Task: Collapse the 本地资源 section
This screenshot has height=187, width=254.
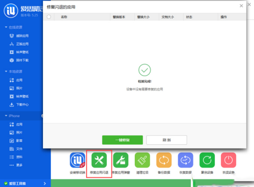Action: [x=6, y=71]
